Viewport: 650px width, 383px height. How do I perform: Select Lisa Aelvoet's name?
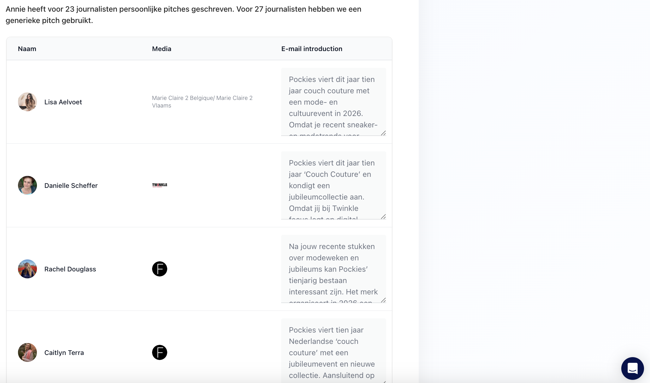pyautogui.click(x=63, y=102)
